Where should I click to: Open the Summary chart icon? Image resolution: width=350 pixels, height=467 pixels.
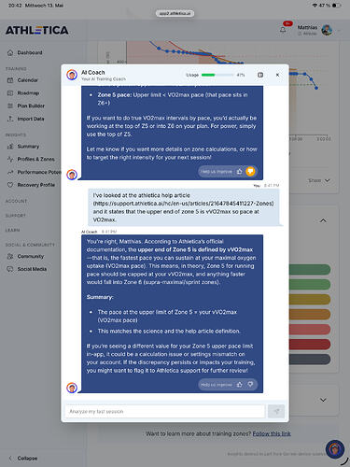(10, 147)
